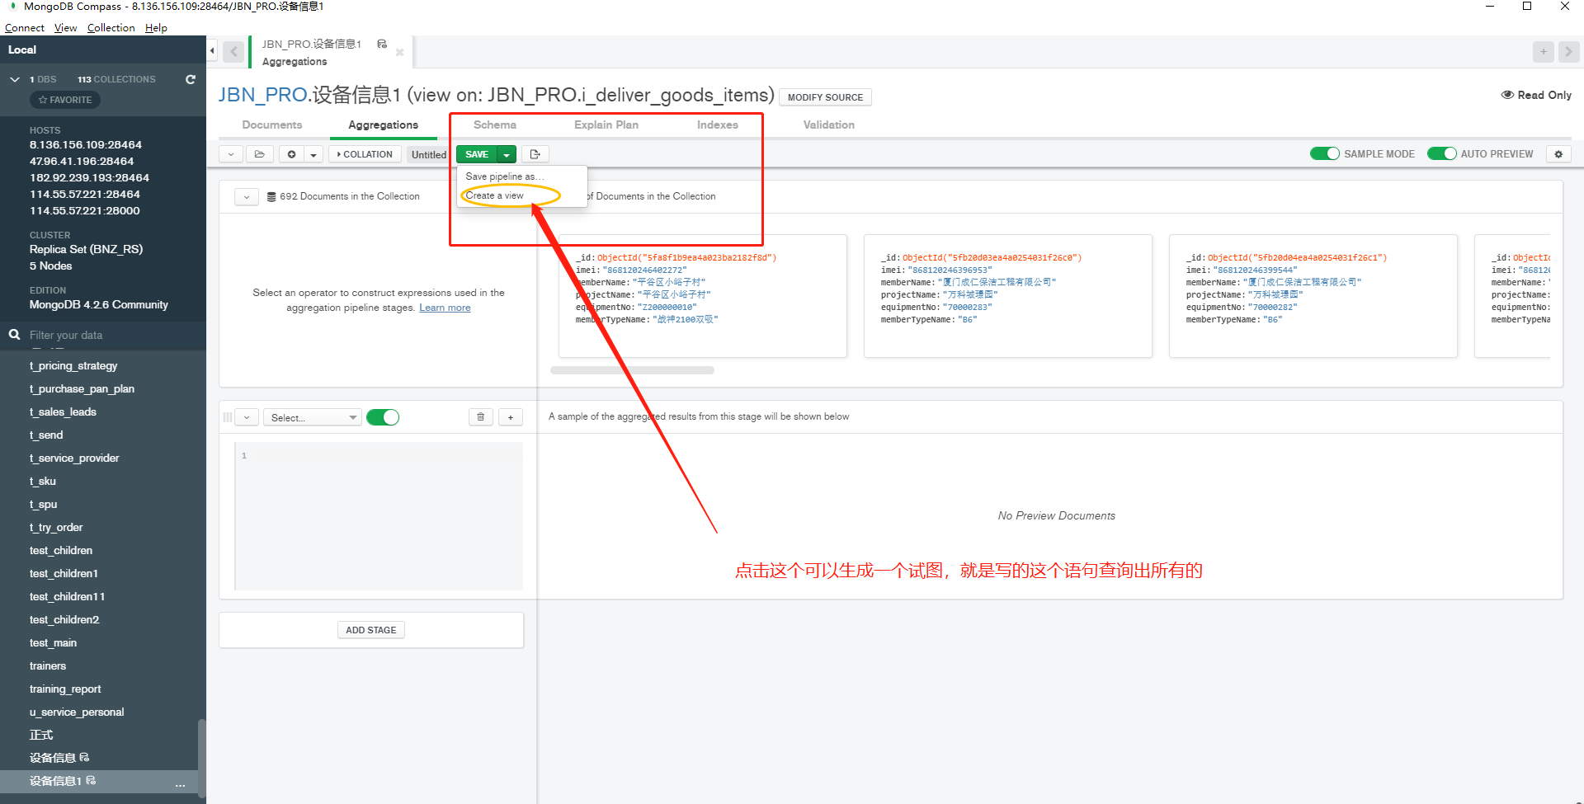Close the JBN_PRO.设备信息1 tab
Viewport: 1584px width, 804px height.
399,52
